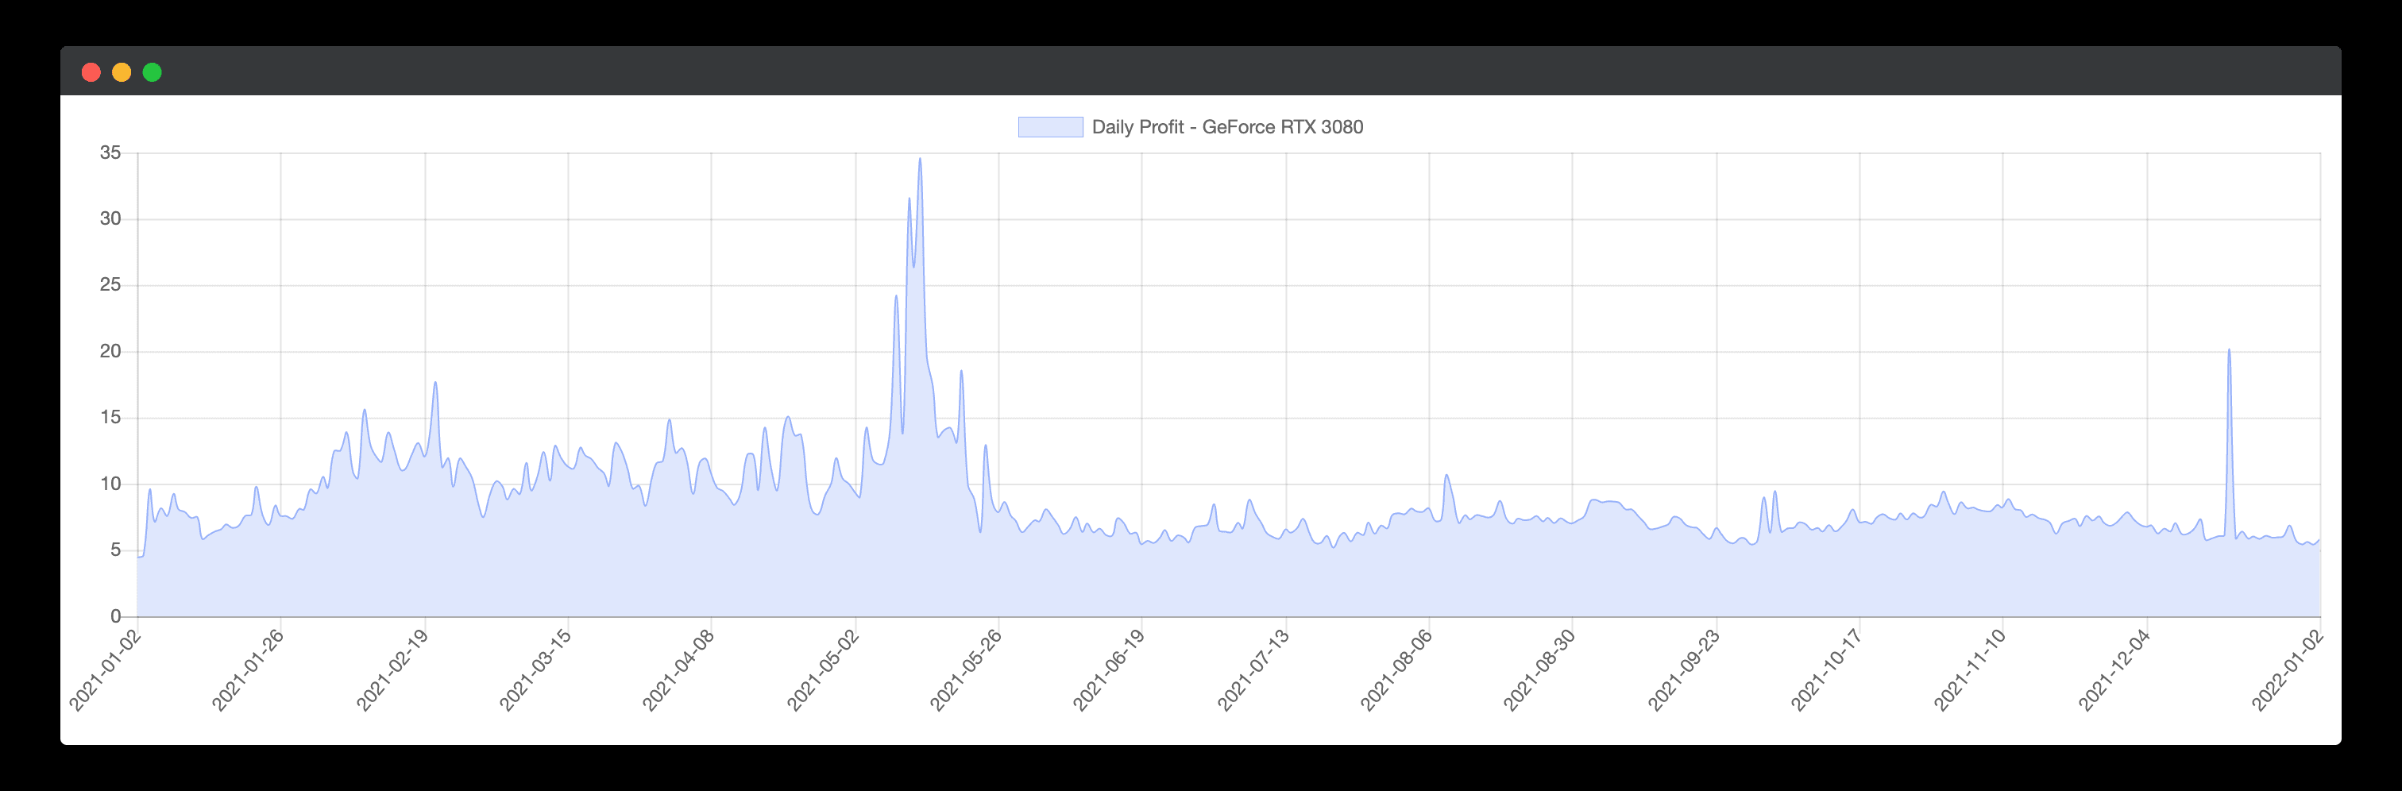Select the 2021-11-10 x-axis date label
2402x791 pixels.
pos(1970,669)
